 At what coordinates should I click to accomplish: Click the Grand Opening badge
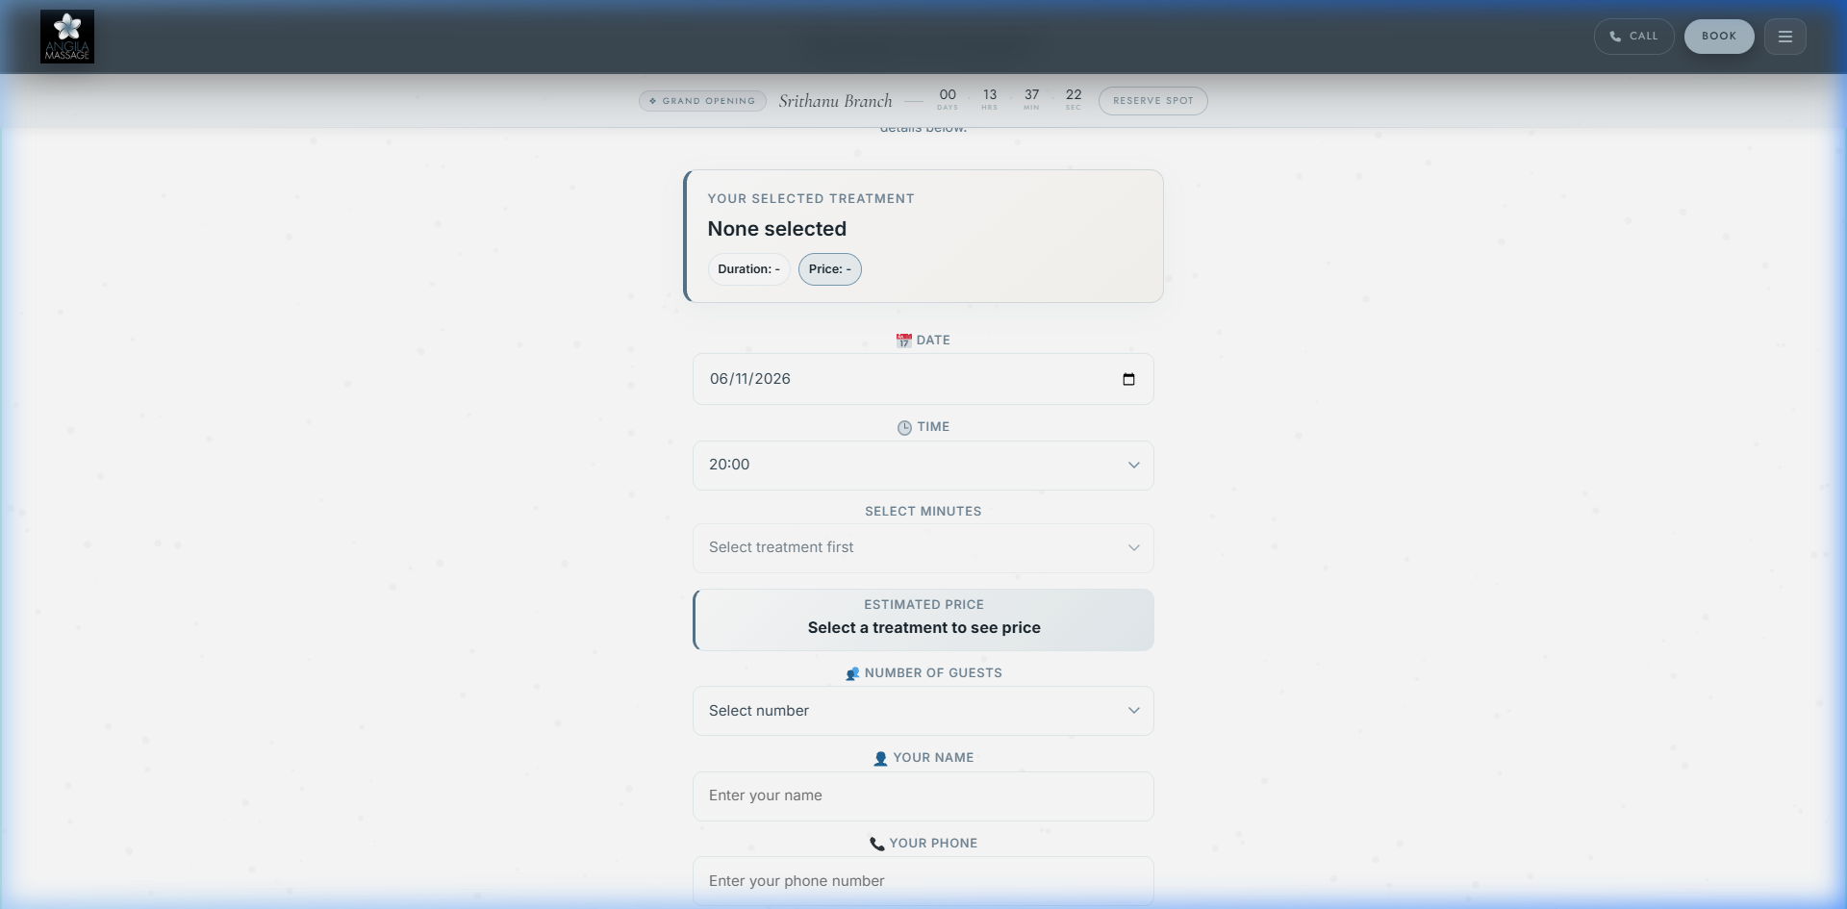click(702, 101)
